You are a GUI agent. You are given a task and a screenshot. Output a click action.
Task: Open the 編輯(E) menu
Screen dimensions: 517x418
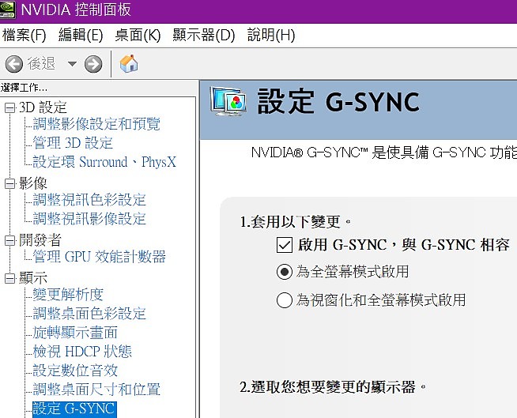pos(81,35)
